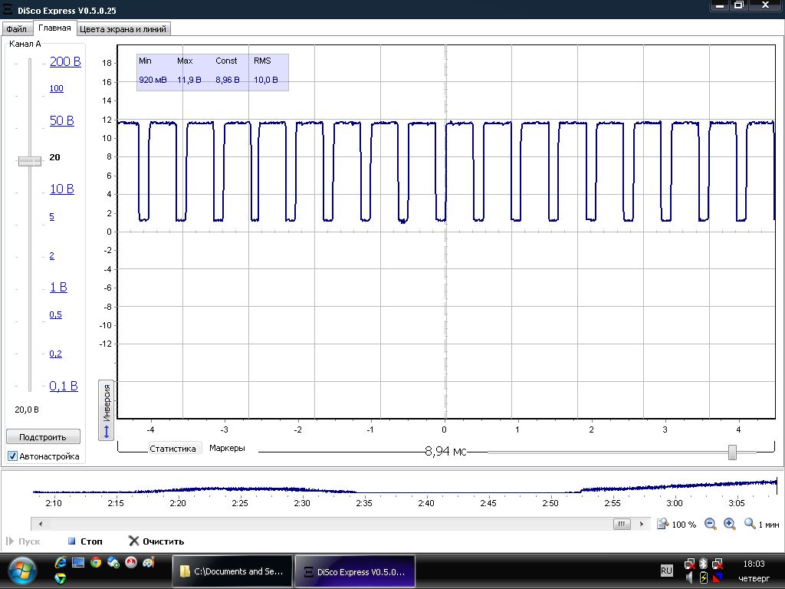Click the Канал А voltage slider handle
Screen dimensions: 785x589
[30, 161]
